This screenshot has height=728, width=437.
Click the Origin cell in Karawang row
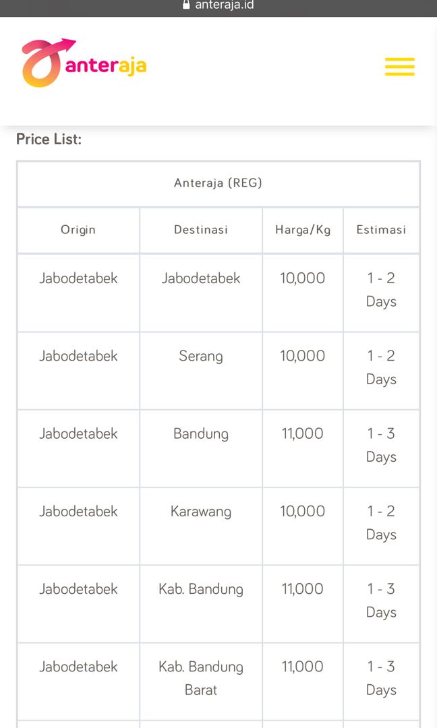pyautogui.click(x=78, y=512)
